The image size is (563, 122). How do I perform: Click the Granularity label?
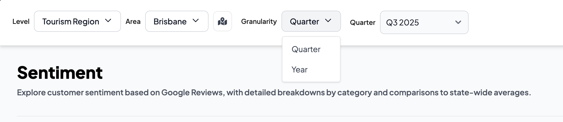click(x=259, y=22)
